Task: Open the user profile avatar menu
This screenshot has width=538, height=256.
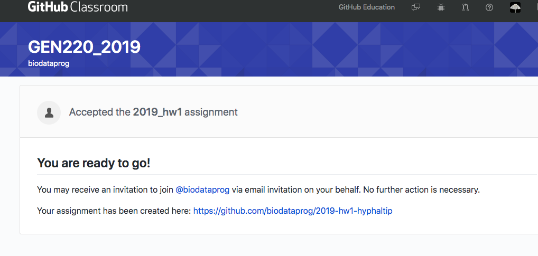Action: [515, 7]
